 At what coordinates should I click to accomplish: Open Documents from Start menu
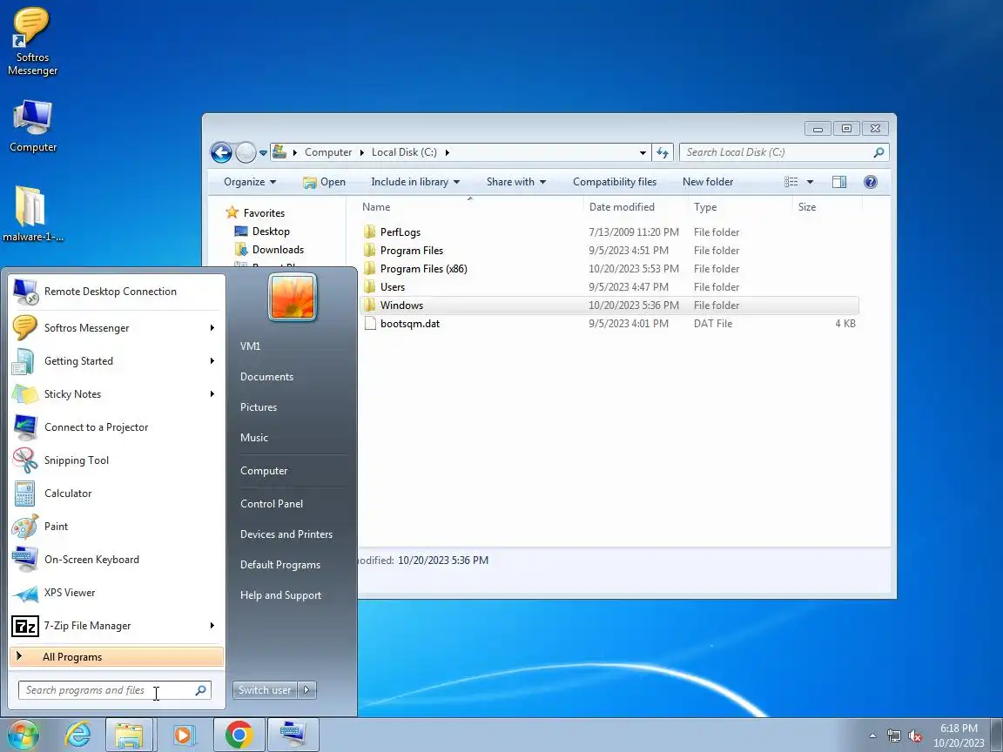coord(266,377)
